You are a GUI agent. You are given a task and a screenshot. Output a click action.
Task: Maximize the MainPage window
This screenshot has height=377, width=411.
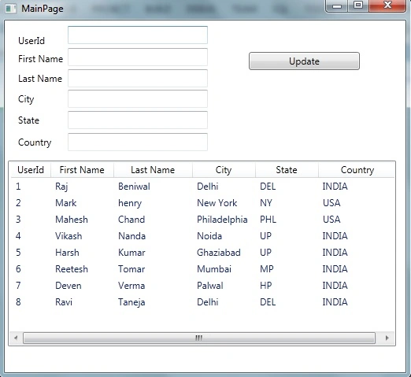click(x=358, y=6)
